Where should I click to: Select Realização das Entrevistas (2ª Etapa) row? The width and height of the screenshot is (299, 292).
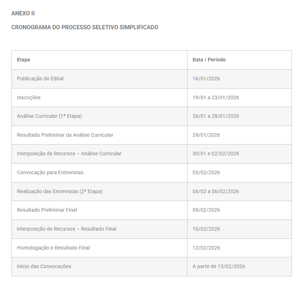[152, 191]
